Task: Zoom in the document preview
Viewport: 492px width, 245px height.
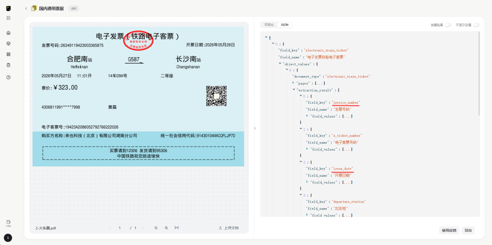Action: pos(166,228)
